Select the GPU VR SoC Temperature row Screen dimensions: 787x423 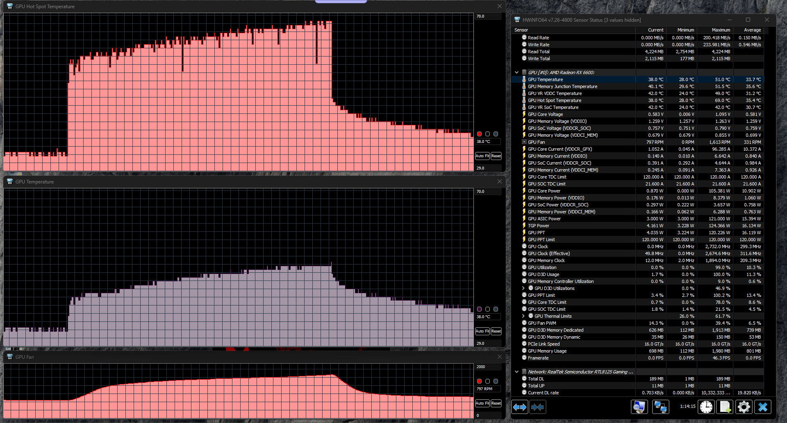point(637,107)
